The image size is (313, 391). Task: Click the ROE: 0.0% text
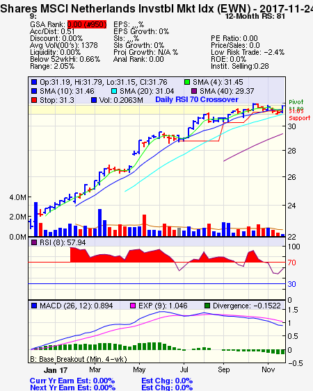229,59
